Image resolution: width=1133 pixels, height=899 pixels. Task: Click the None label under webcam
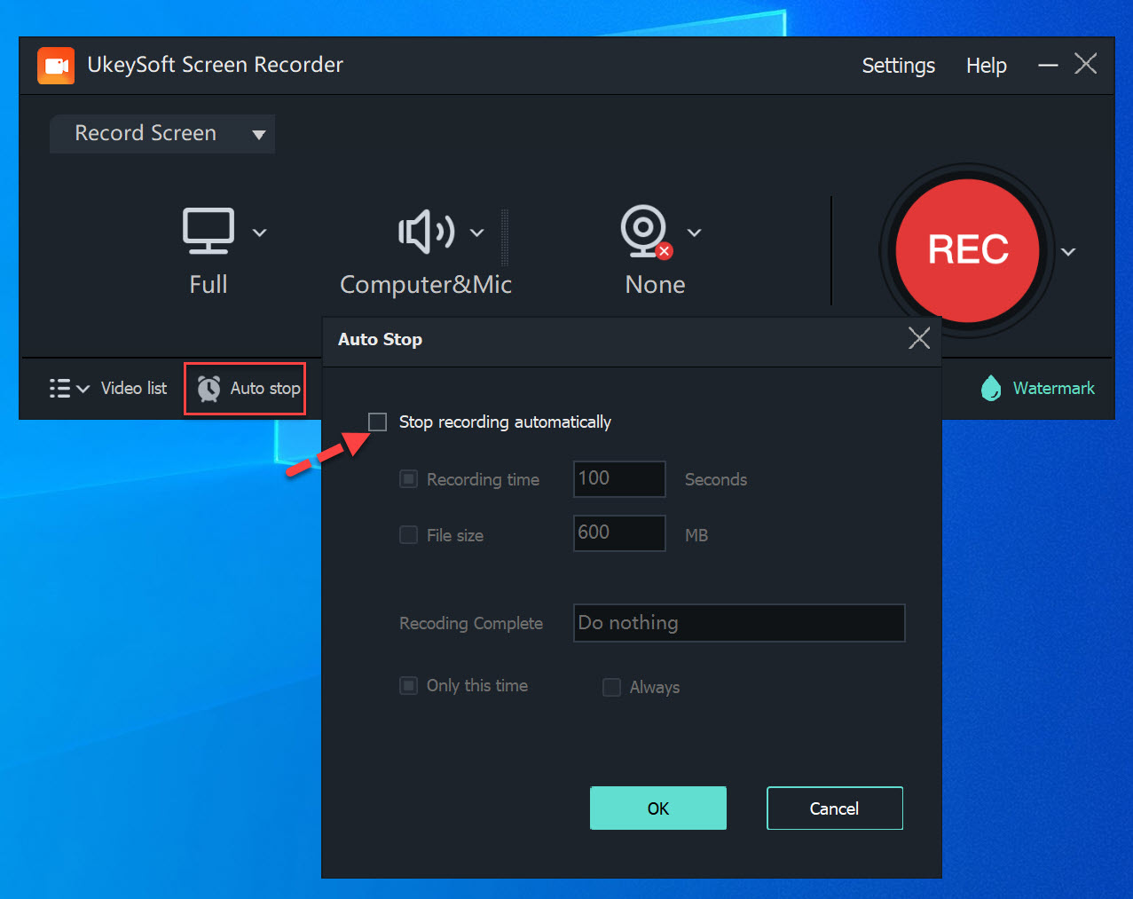click(655, 285)
